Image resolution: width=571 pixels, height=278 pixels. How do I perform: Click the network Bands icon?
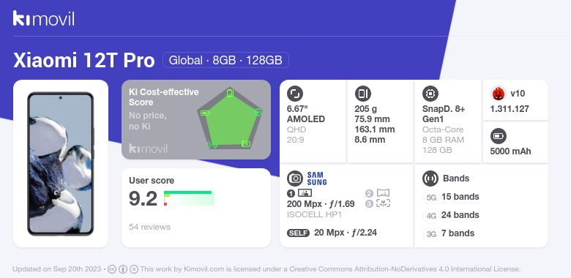430,179
